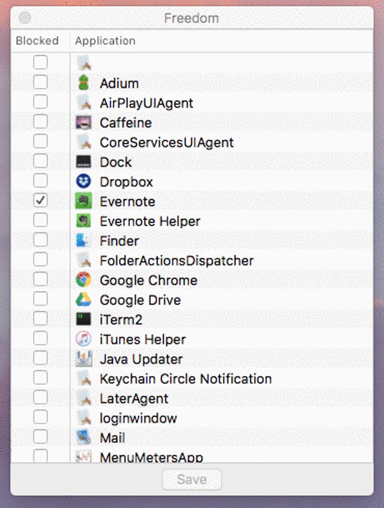The width and height of the screenshot is (384, 508).
Task: Check the Google Drive blocked checkbox
Action: point(40,299)
